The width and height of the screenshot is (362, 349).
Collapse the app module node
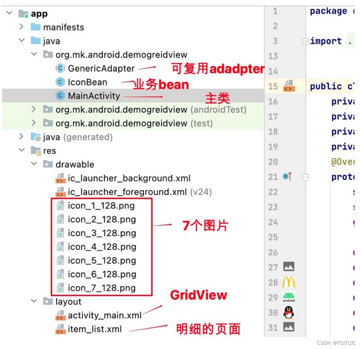pyautogui.click(x=10, y=14)
